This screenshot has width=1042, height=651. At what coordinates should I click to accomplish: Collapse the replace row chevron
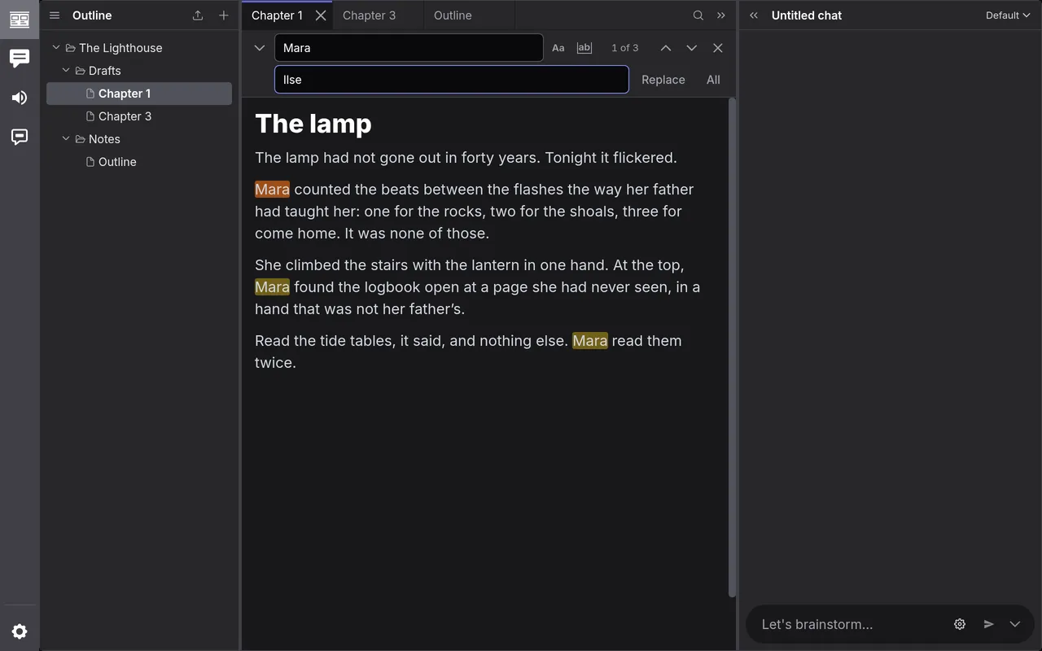tap(260, 48)
